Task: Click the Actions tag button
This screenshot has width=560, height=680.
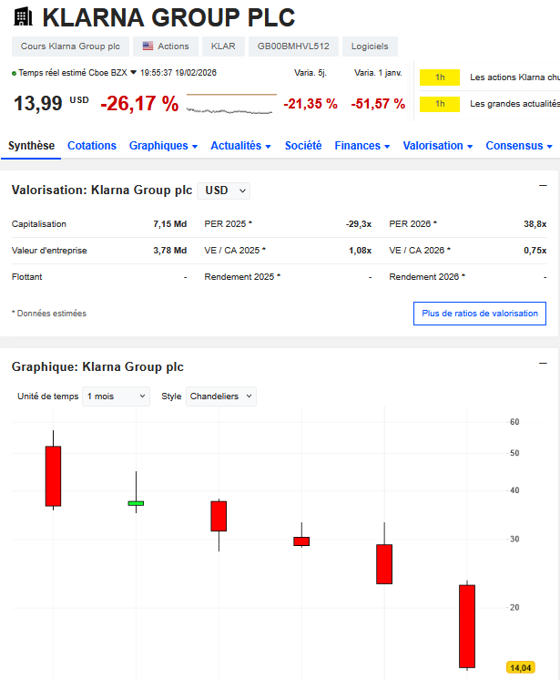Action: (166, 46)
